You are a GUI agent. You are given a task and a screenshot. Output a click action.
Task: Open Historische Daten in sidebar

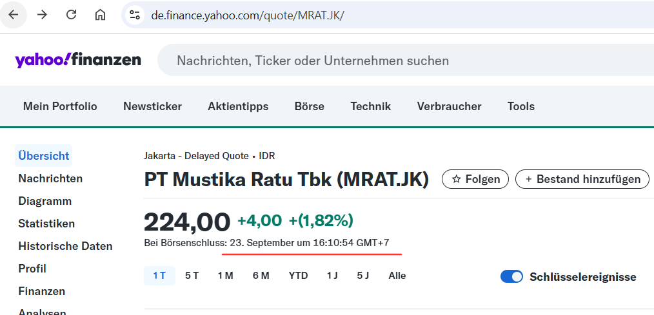65,246
